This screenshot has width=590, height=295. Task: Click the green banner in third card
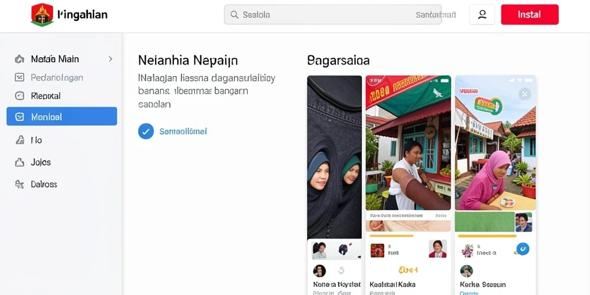[485, 222]
